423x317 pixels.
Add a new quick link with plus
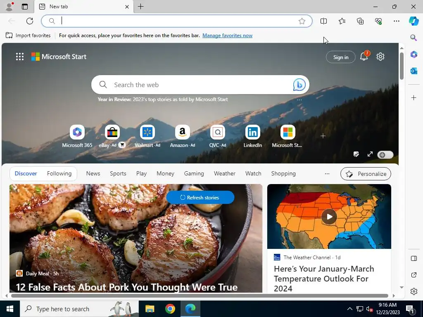click(x=323, y=136)
